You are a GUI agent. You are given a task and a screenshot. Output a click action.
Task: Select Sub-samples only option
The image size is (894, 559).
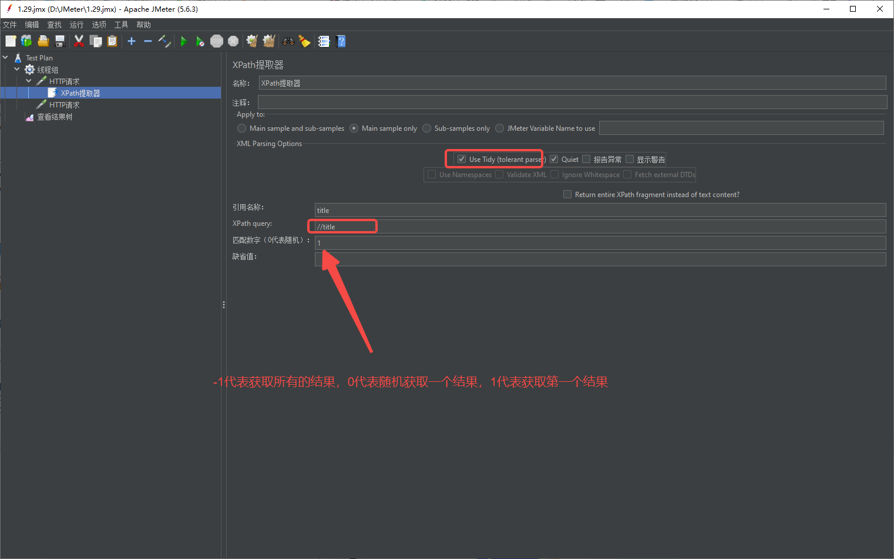[x=426, y=128]
